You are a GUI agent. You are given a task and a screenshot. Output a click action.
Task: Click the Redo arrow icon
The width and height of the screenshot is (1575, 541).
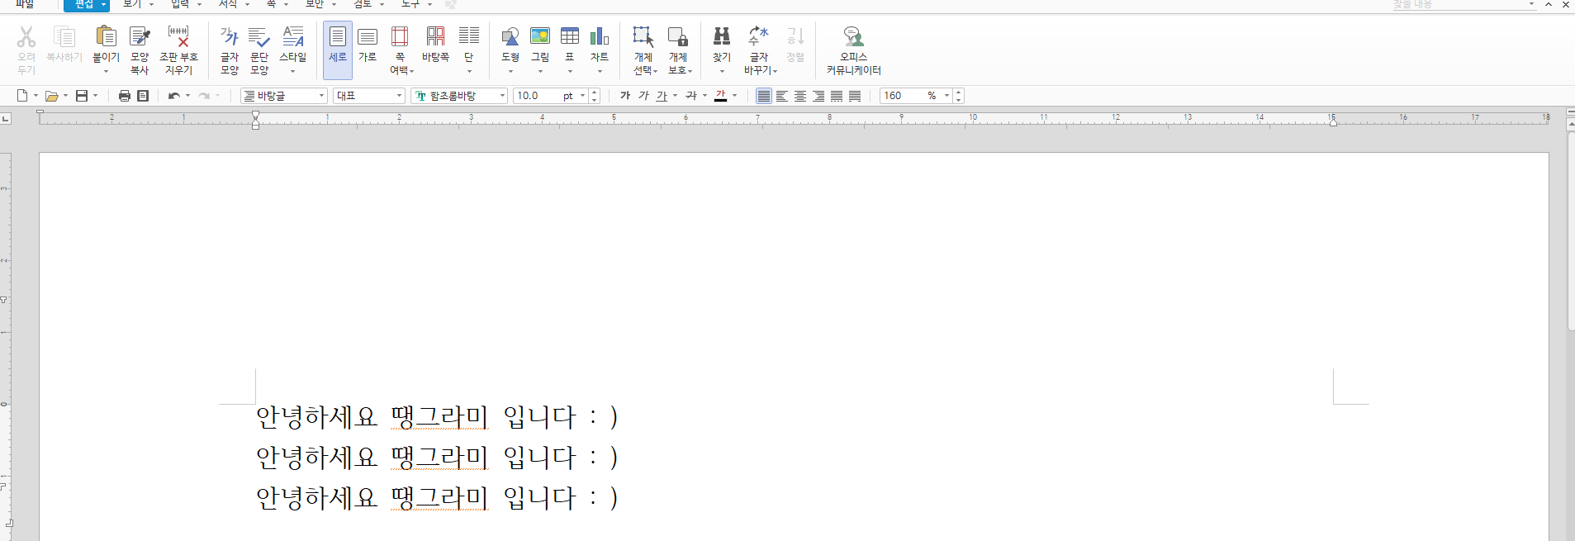click(204, 96)
